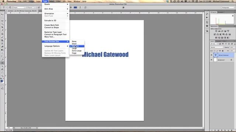Select the Rectangular Marquee tool
The width and height of the screenshot is (236, 132).
[2, 18]
